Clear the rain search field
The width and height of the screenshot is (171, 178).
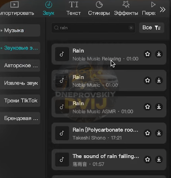[x=131, y=28]
